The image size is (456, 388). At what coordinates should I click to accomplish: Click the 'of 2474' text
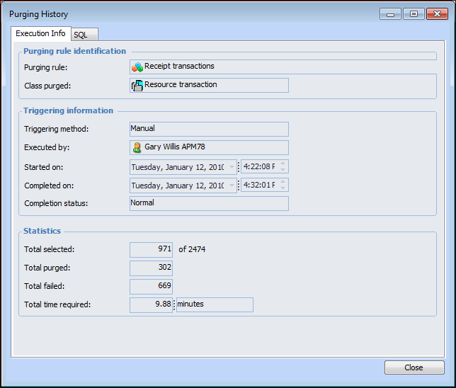(192, 249)
